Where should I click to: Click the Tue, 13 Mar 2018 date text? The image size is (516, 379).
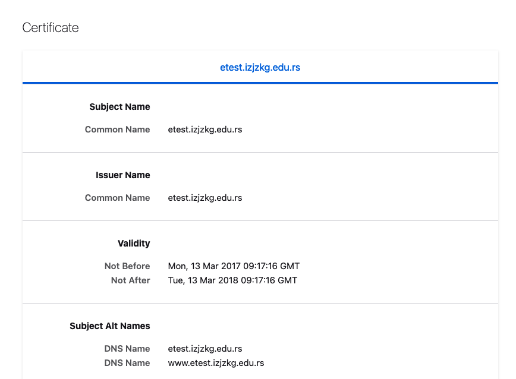point(203,280)
